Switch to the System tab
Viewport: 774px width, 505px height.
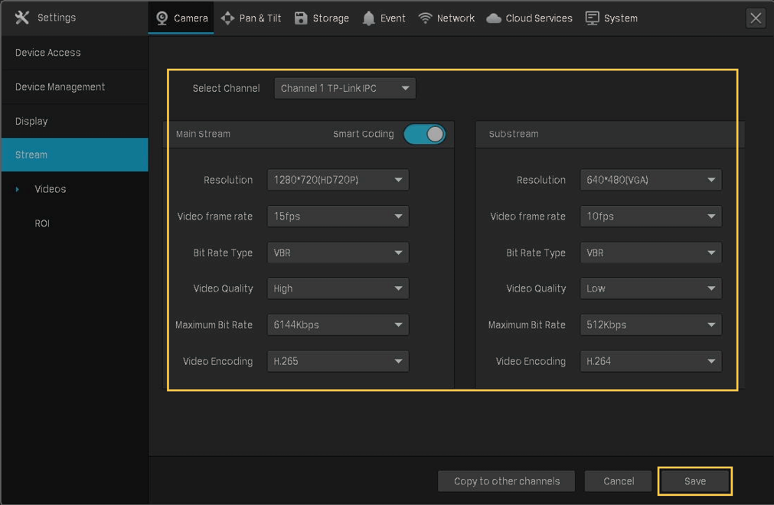click(611, 18)
